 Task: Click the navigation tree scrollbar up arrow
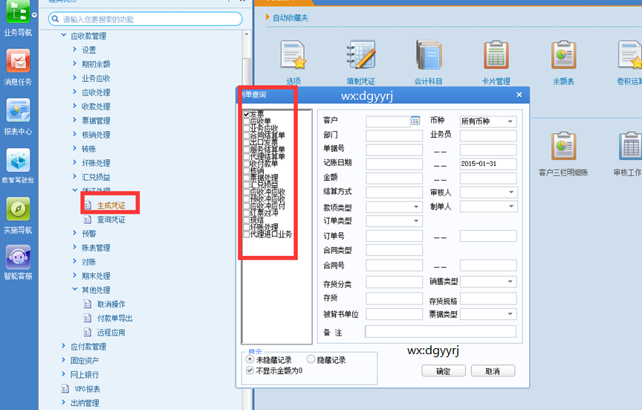(x=247, y=35)
